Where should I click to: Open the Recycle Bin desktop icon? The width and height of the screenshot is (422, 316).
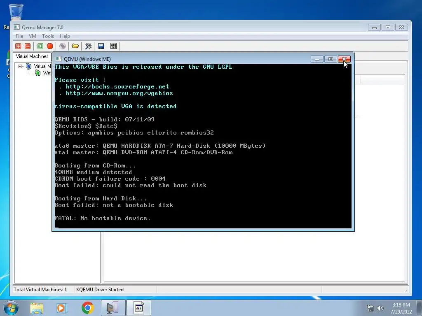pyautogui.click(x=16, y=12)
